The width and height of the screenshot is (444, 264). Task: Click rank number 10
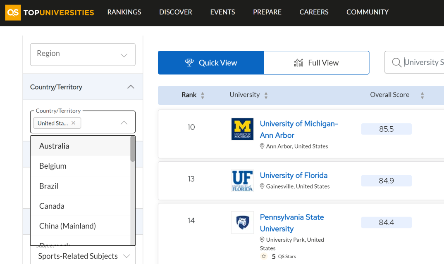click(191, 127)
